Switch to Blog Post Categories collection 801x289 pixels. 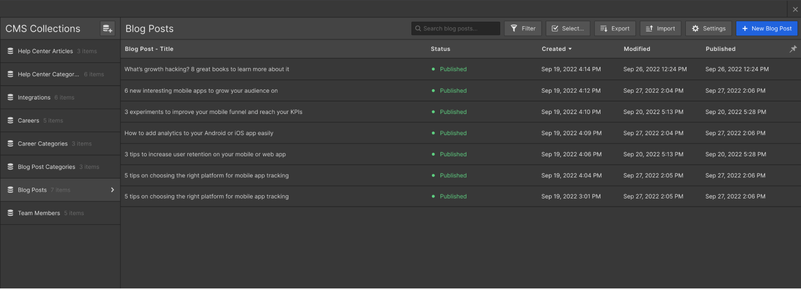(46, 167)
